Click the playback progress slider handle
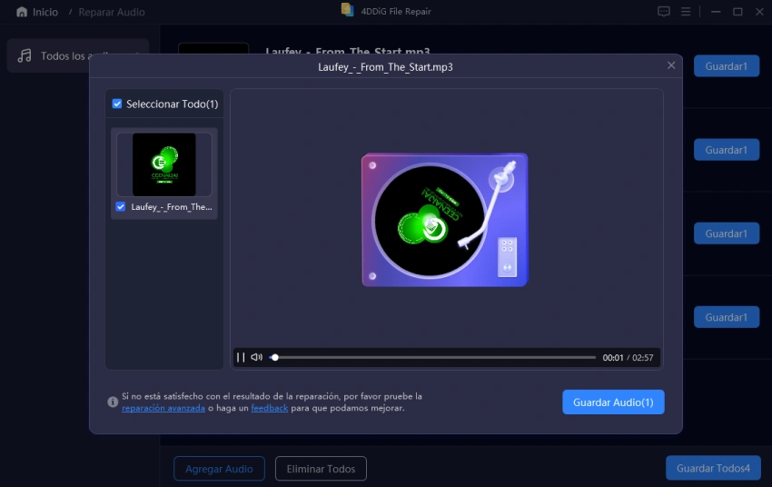The image size is (772, 487). click(275, 357)
